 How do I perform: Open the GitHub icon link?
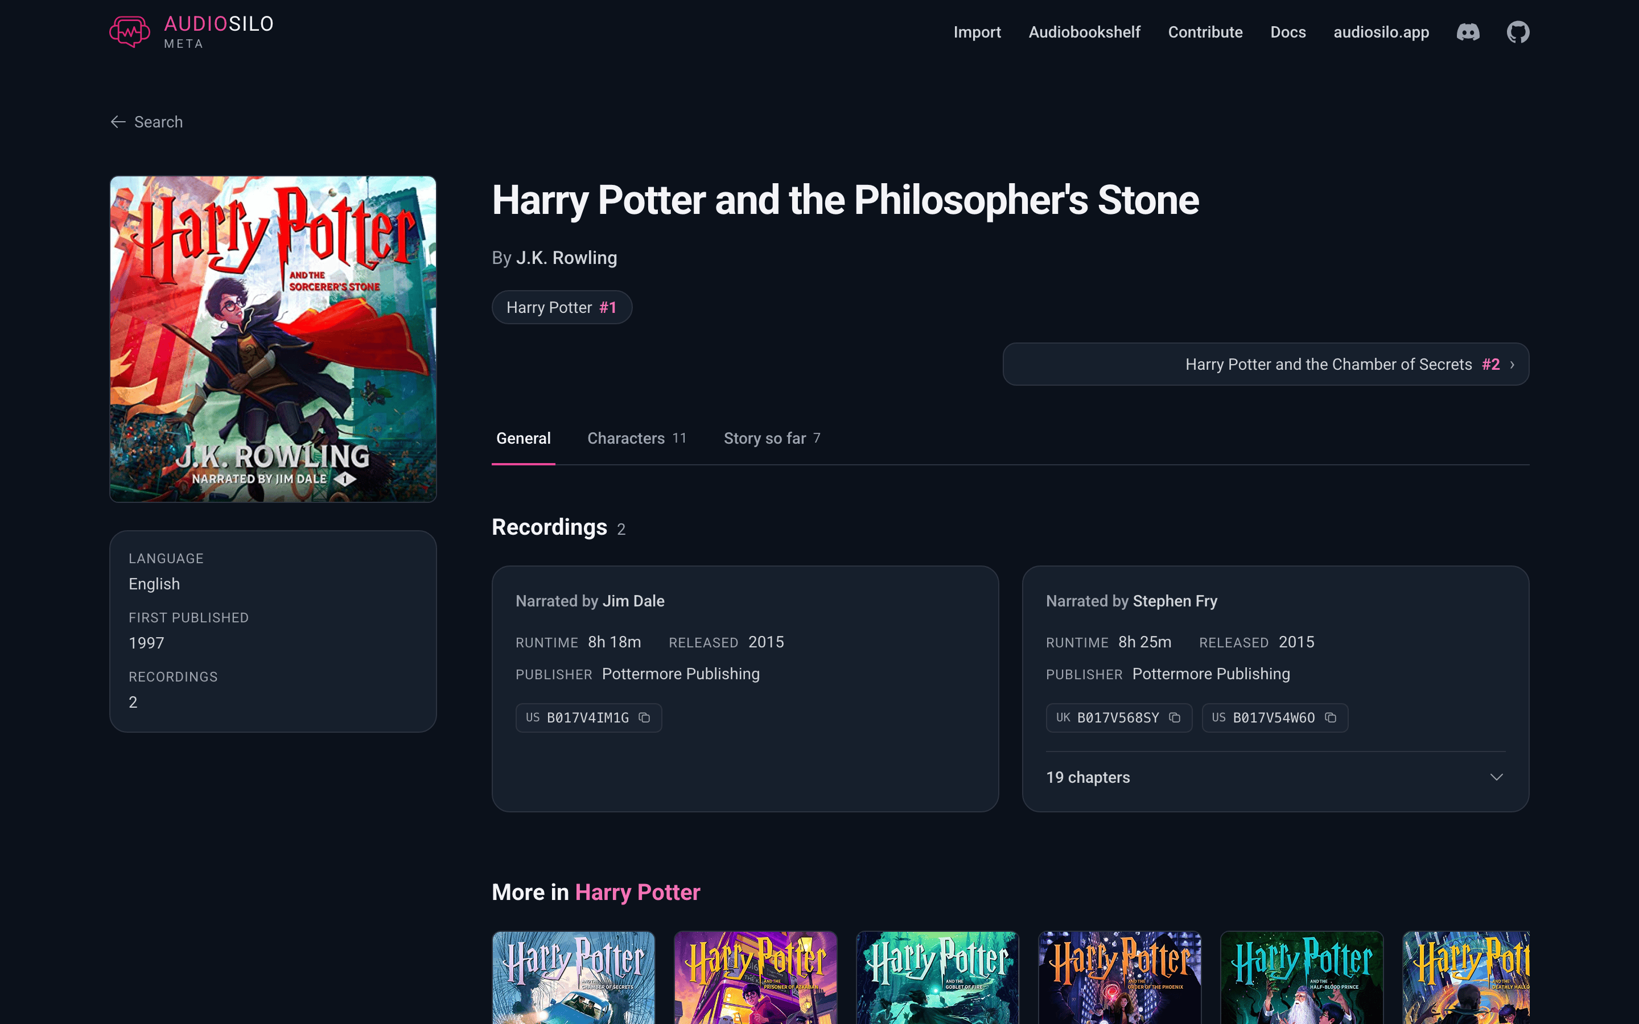[1518, 32]
